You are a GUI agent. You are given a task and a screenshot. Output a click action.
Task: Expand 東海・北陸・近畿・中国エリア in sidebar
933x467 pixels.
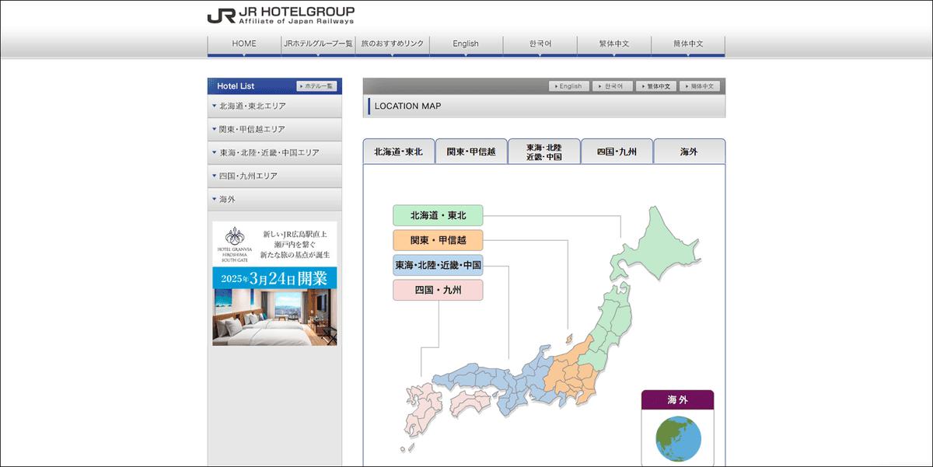[x=274, y=153]
